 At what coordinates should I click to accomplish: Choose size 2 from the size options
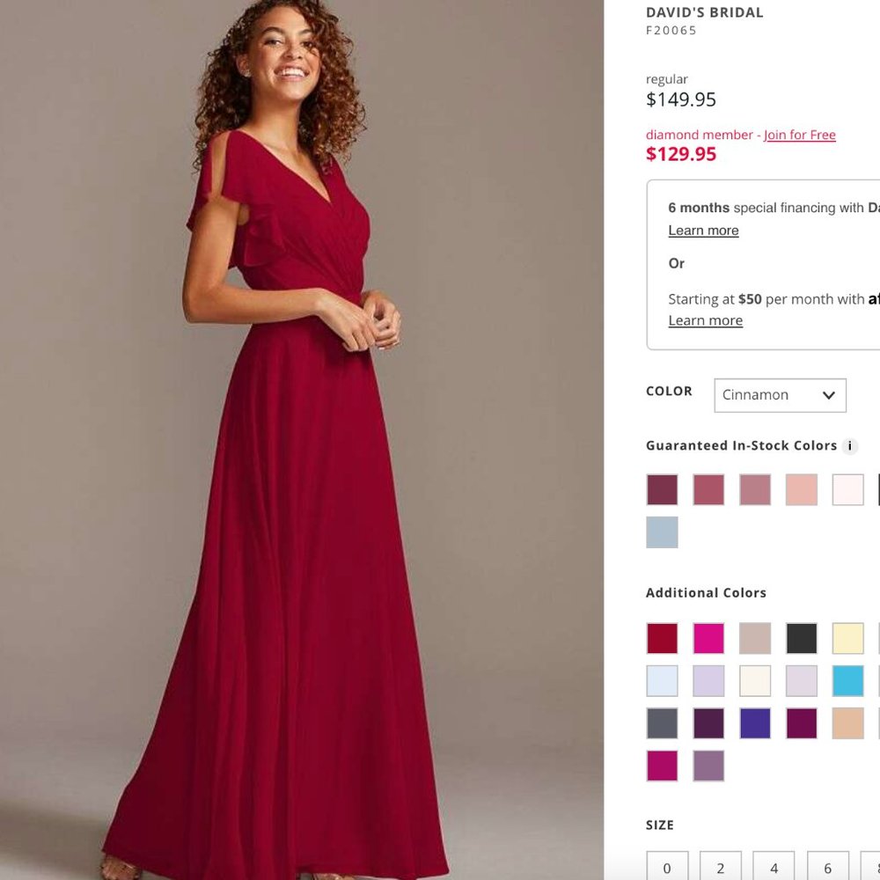720,867
